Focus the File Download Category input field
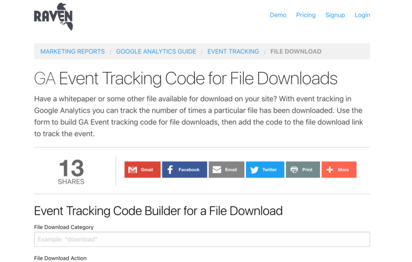The width and height of the screenshot is (412, 262). [202, 239]
